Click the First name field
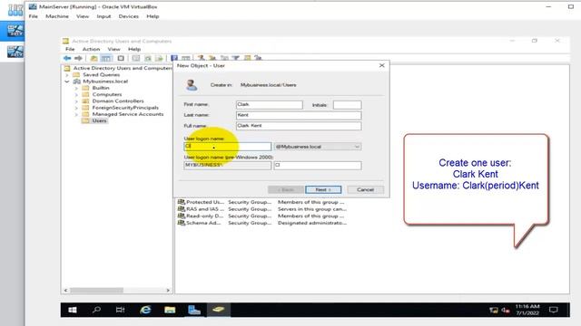Image resolution: width=581 pixels, height=326 pixels. coord(270,105)
